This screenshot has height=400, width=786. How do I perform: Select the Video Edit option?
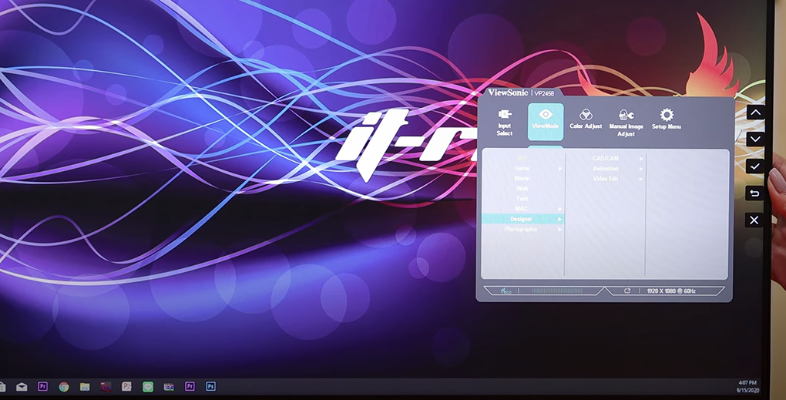coord(606,179)
